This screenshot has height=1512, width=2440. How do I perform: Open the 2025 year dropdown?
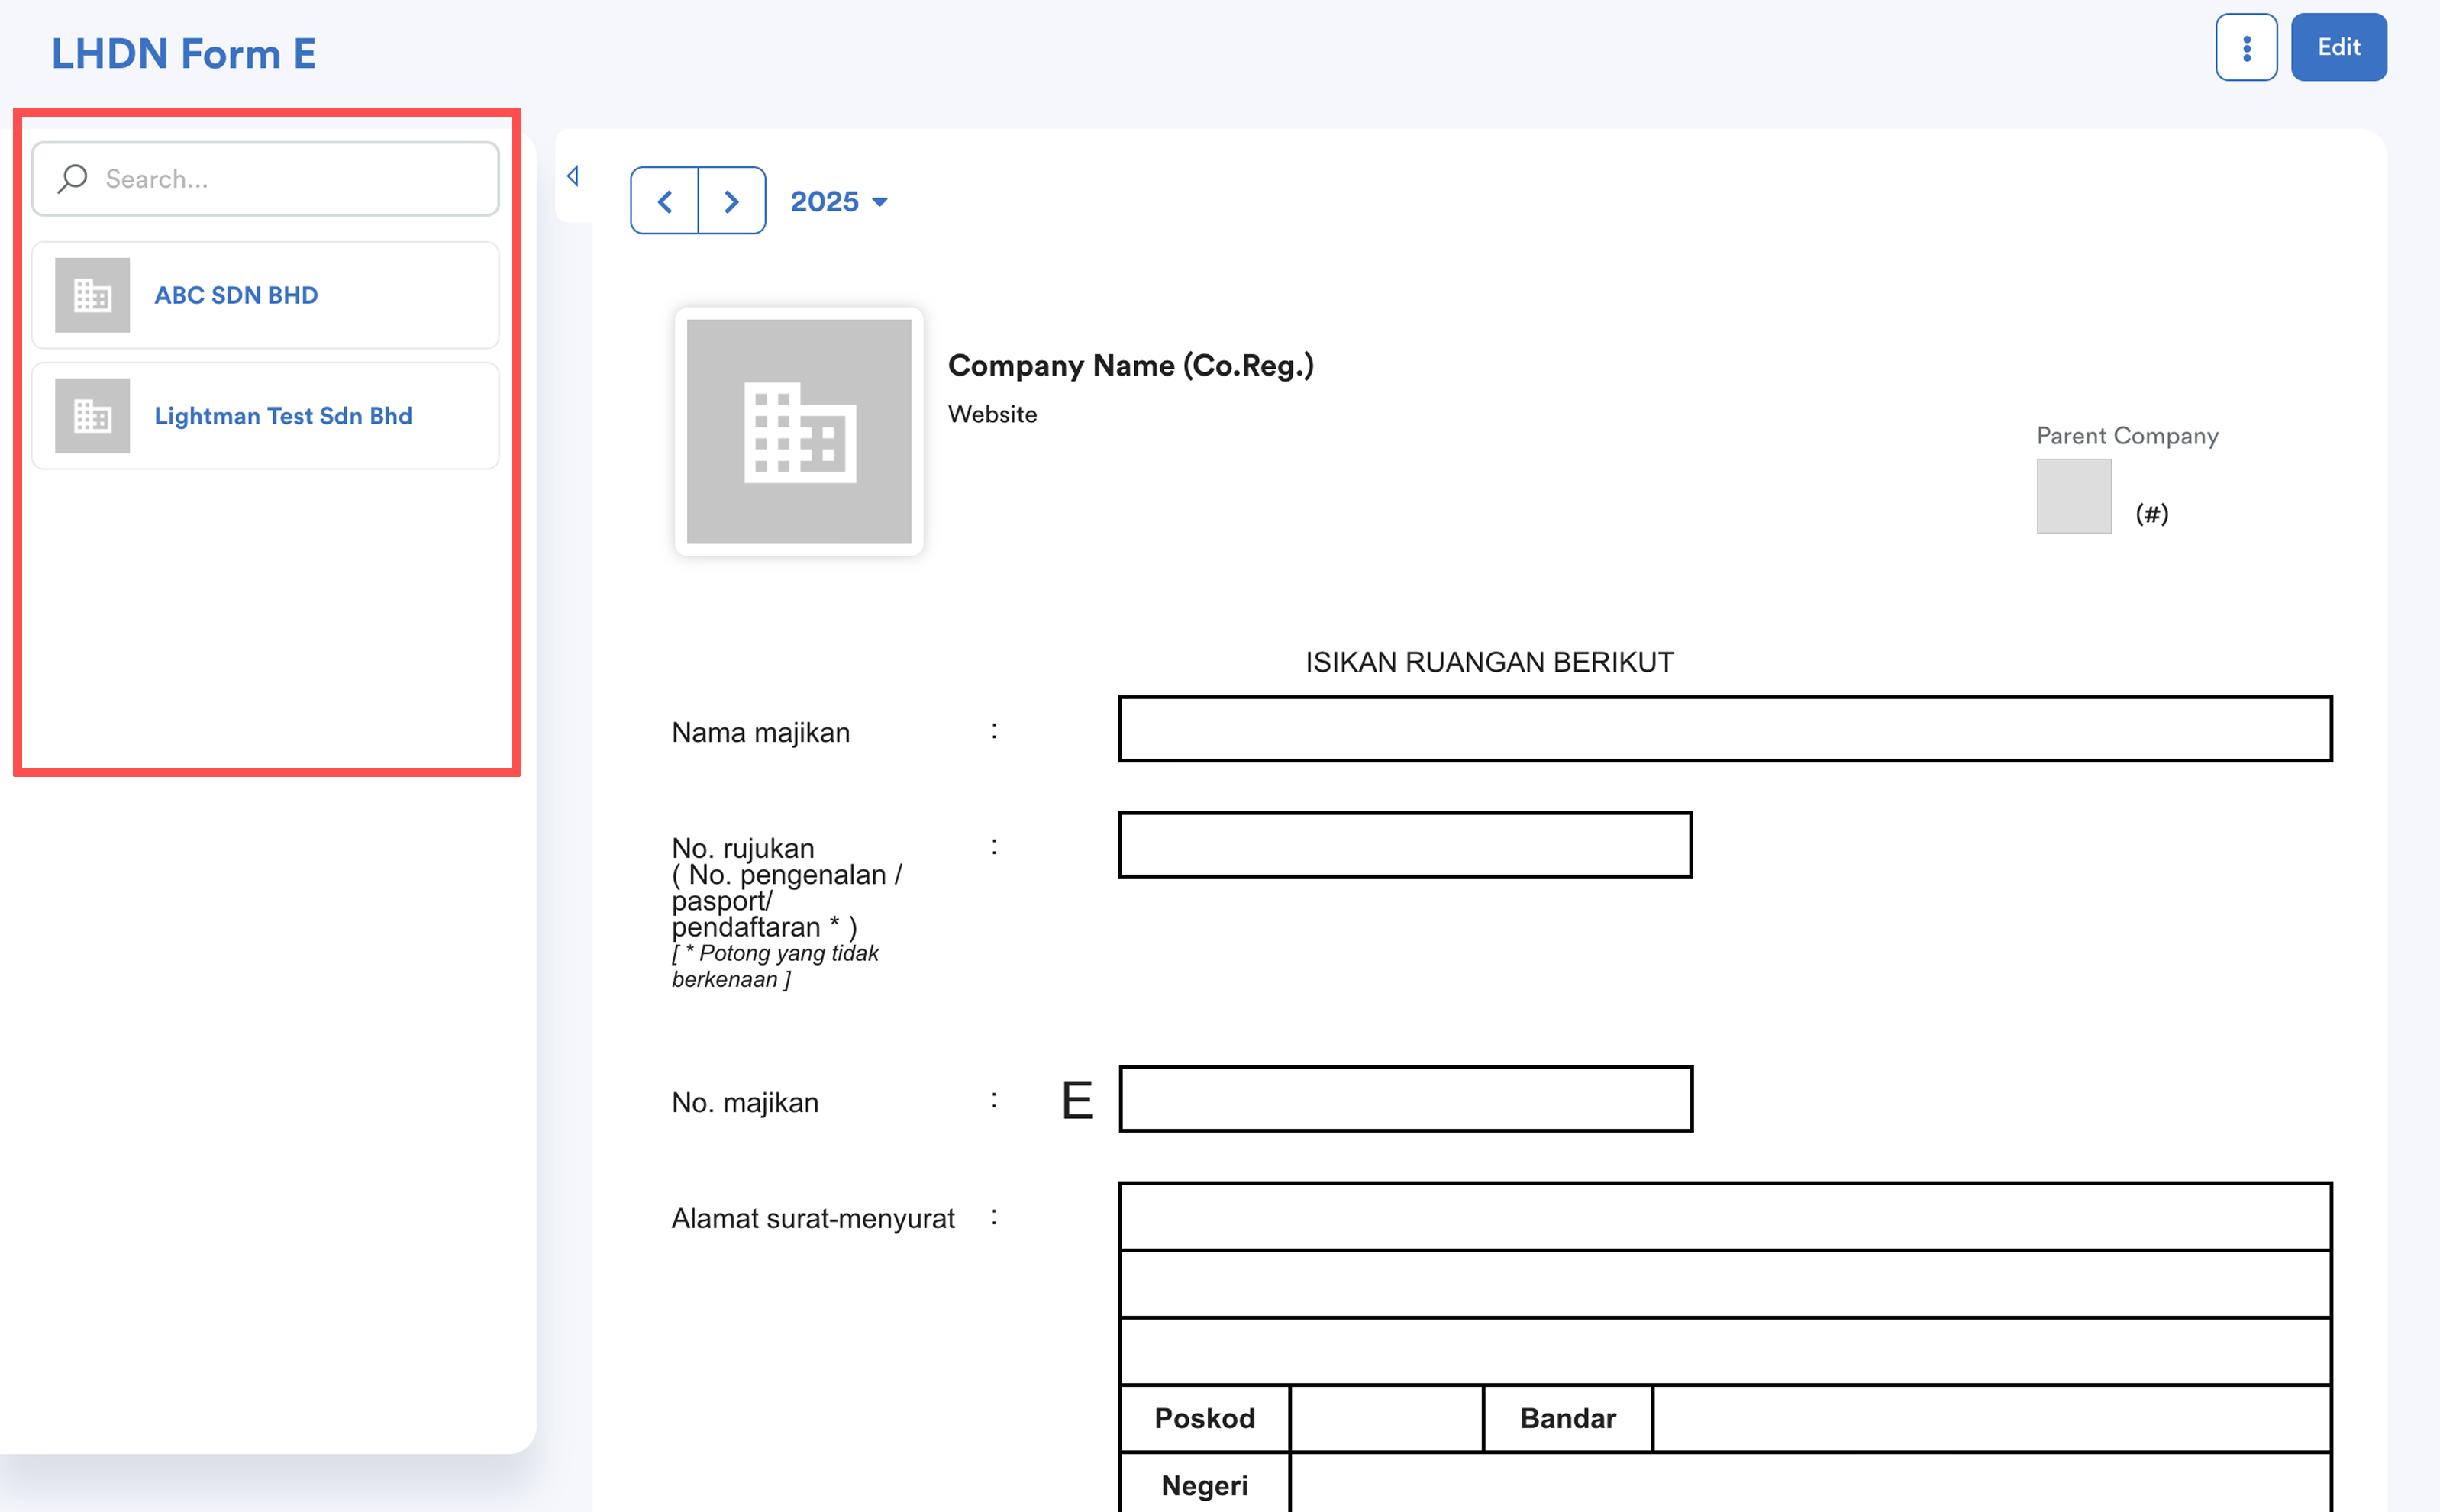tap(838, 201)
